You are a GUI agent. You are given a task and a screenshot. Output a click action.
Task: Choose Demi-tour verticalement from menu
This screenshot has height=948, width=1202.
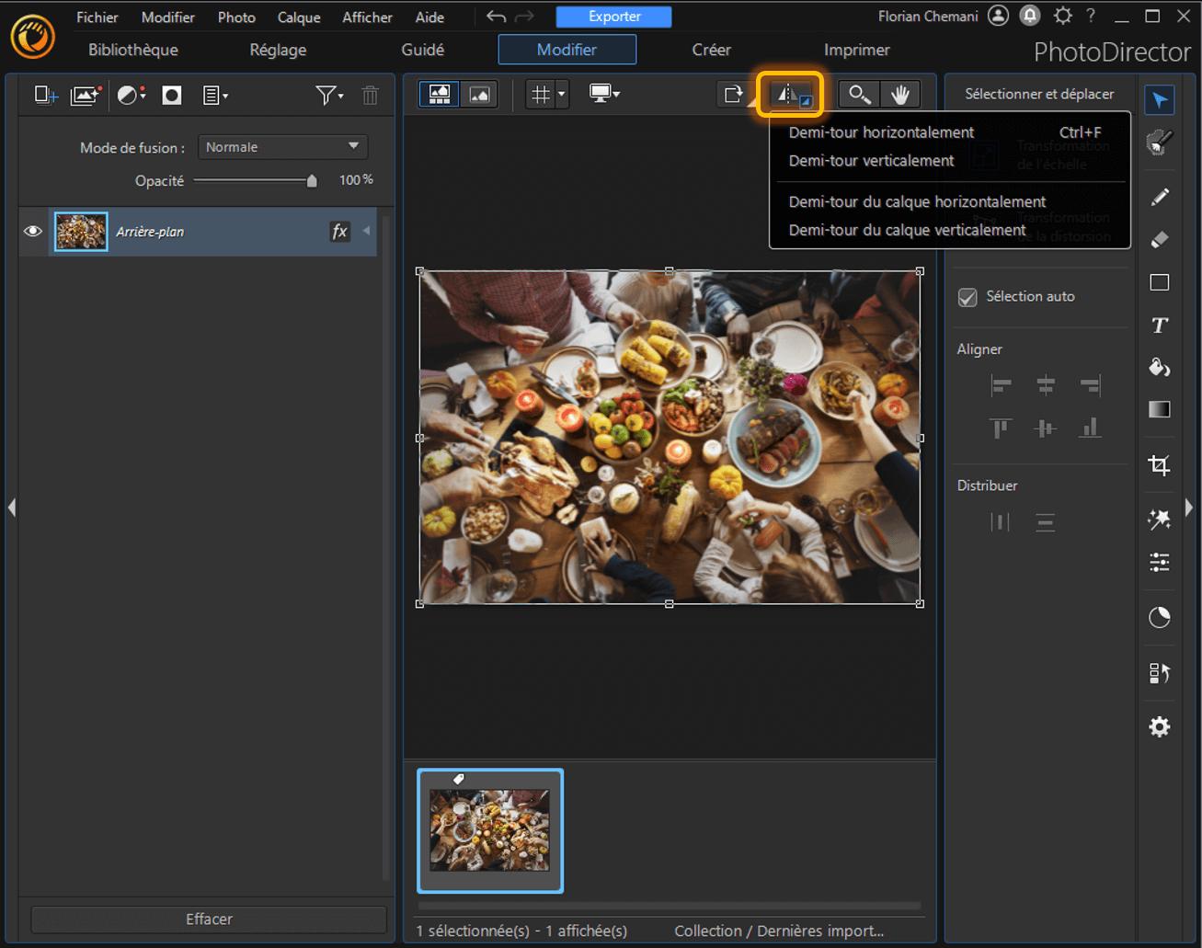(x=871, y=161)
